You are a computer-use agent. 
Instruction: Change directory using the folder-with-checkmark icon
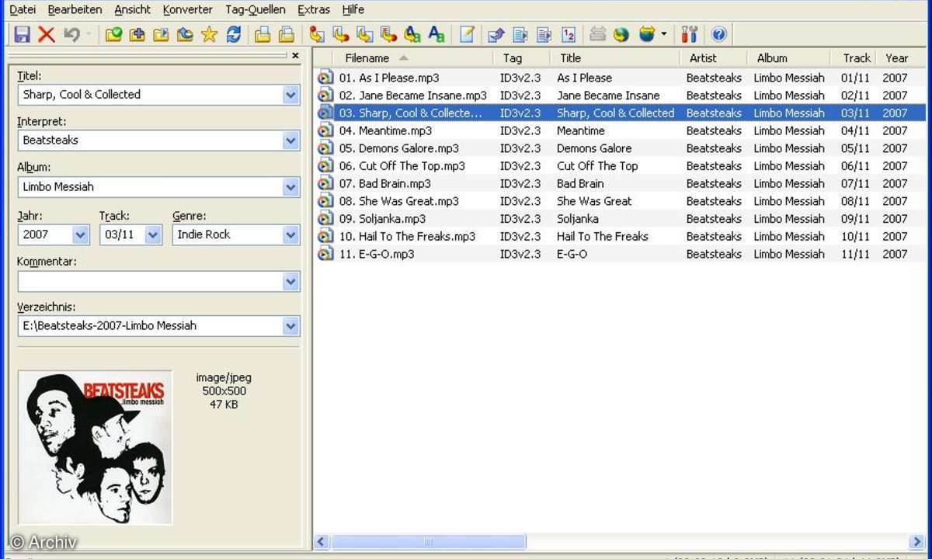(x=113, y=35)
